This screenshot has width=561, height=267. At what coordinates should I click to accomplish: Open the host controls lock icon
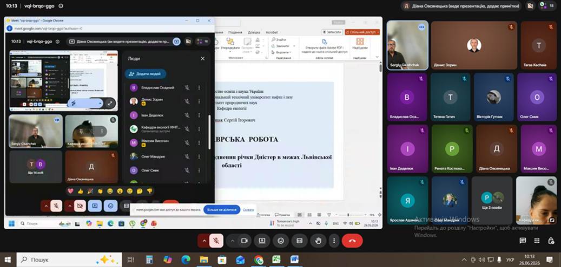tap(551, 241)
